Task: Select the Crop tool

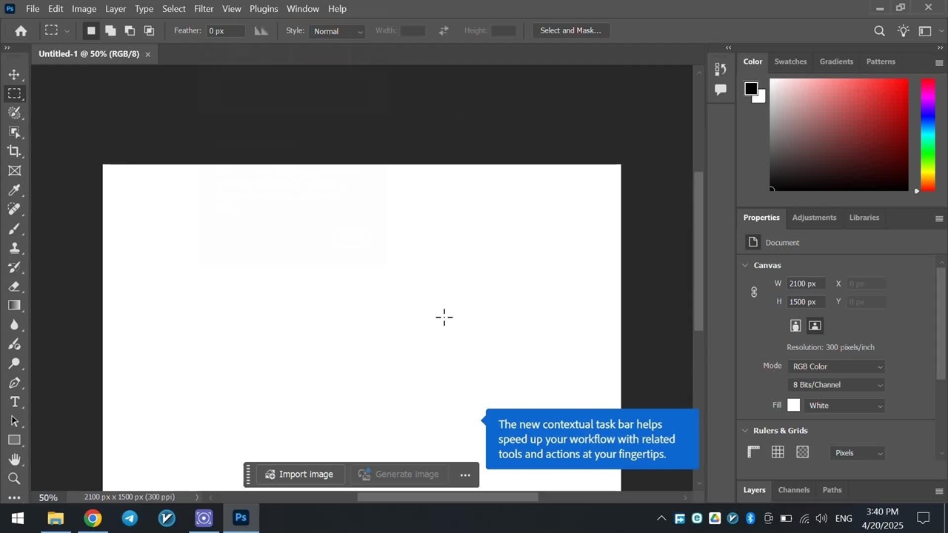Action: (14, 151)
